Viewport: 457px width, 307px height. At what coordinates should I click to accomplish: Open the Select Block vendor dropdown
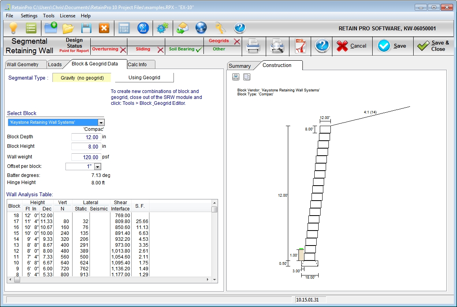point(101,123)
